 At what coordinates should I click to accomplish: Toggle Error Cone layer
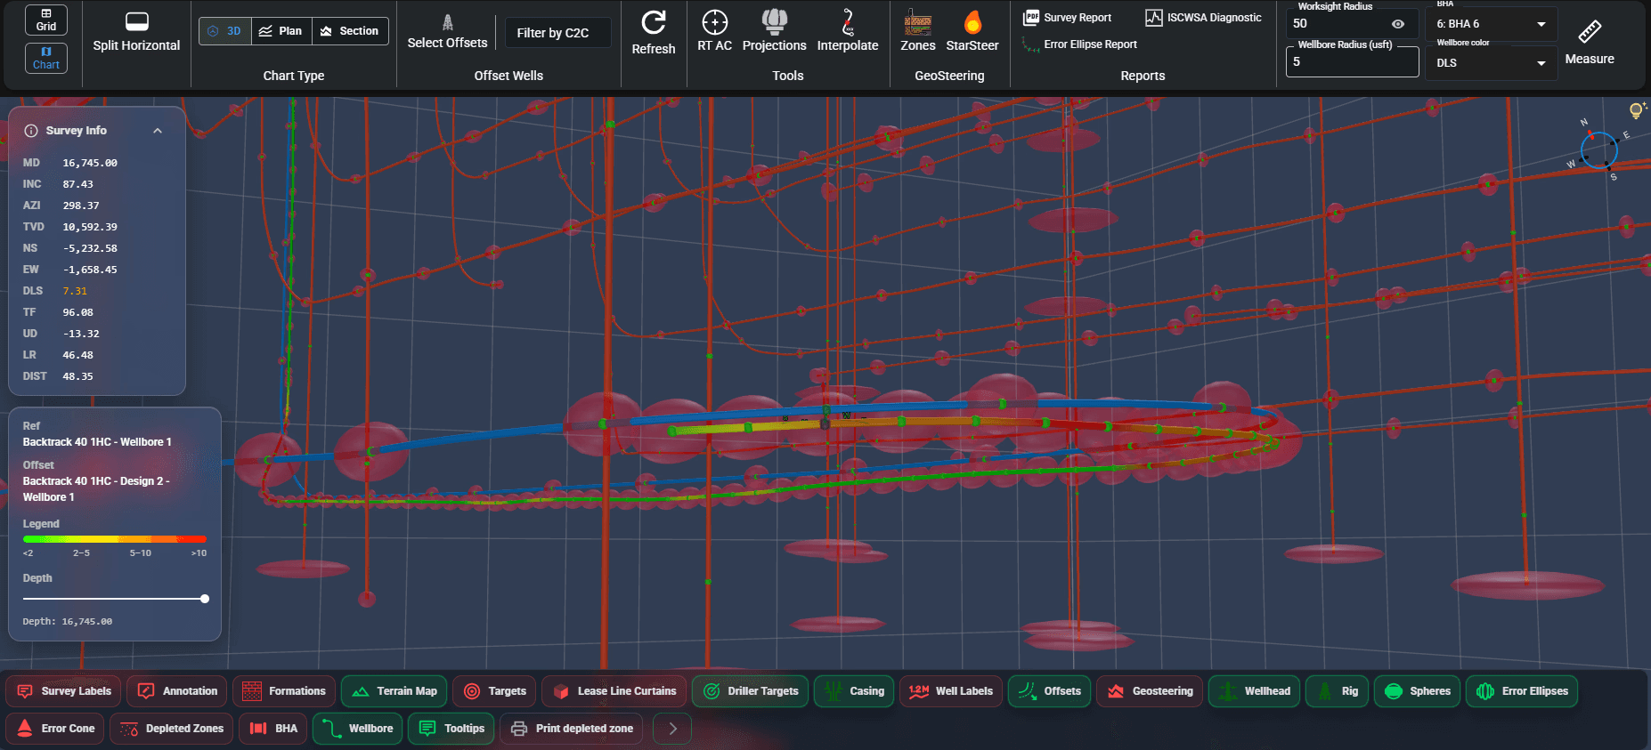tap(55, 729)
